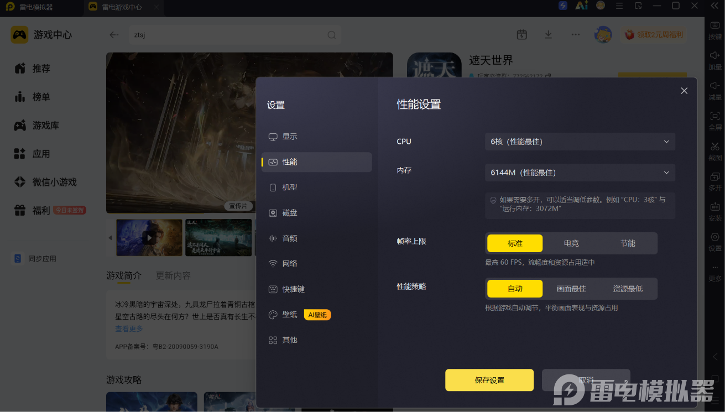Click the blue lightning icon in title bar
The width and height of the screenshot is (725, 412).
tap(562, 6)
